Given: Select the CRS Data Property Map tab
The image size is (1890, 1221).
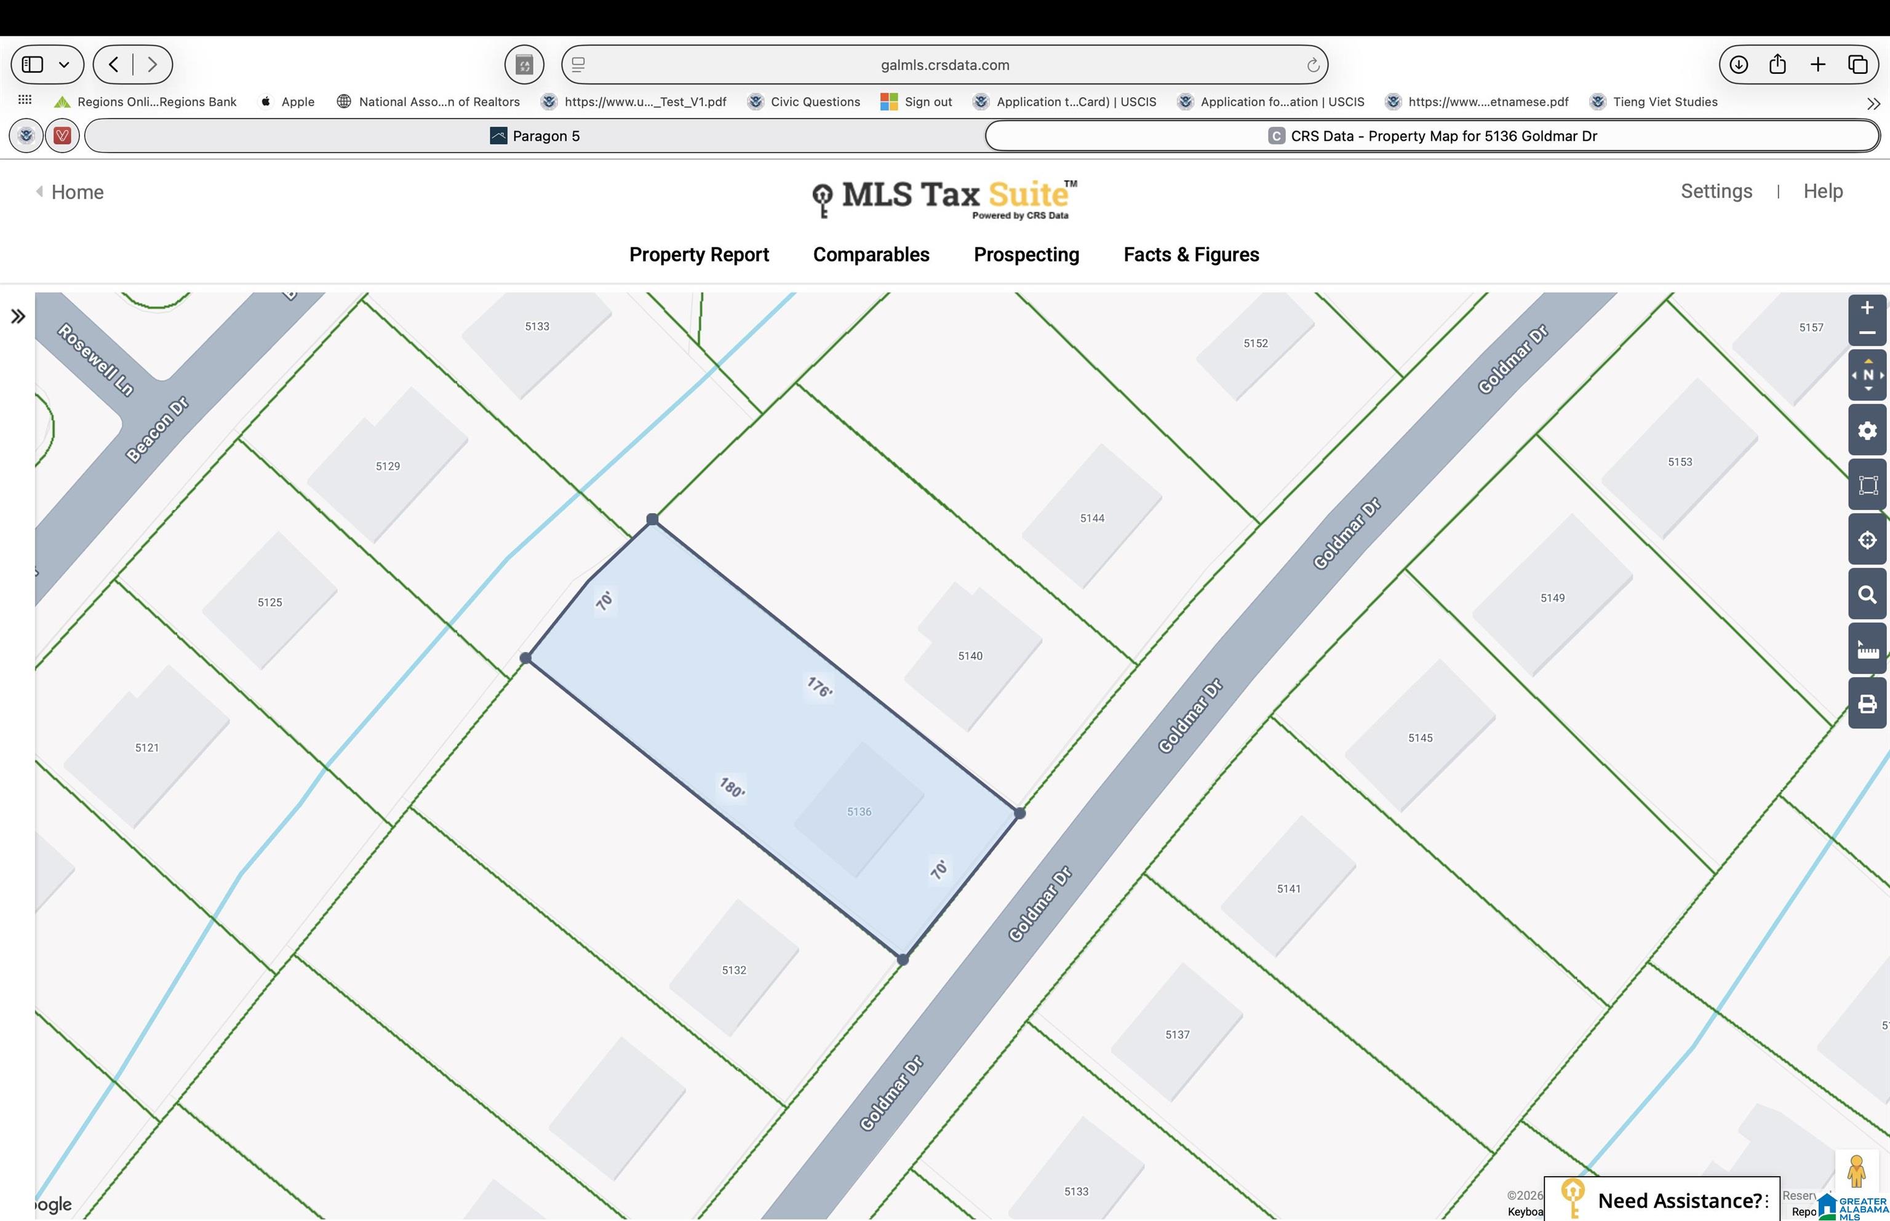Looking at the screenshot, I should click(x=1432, y=135).
